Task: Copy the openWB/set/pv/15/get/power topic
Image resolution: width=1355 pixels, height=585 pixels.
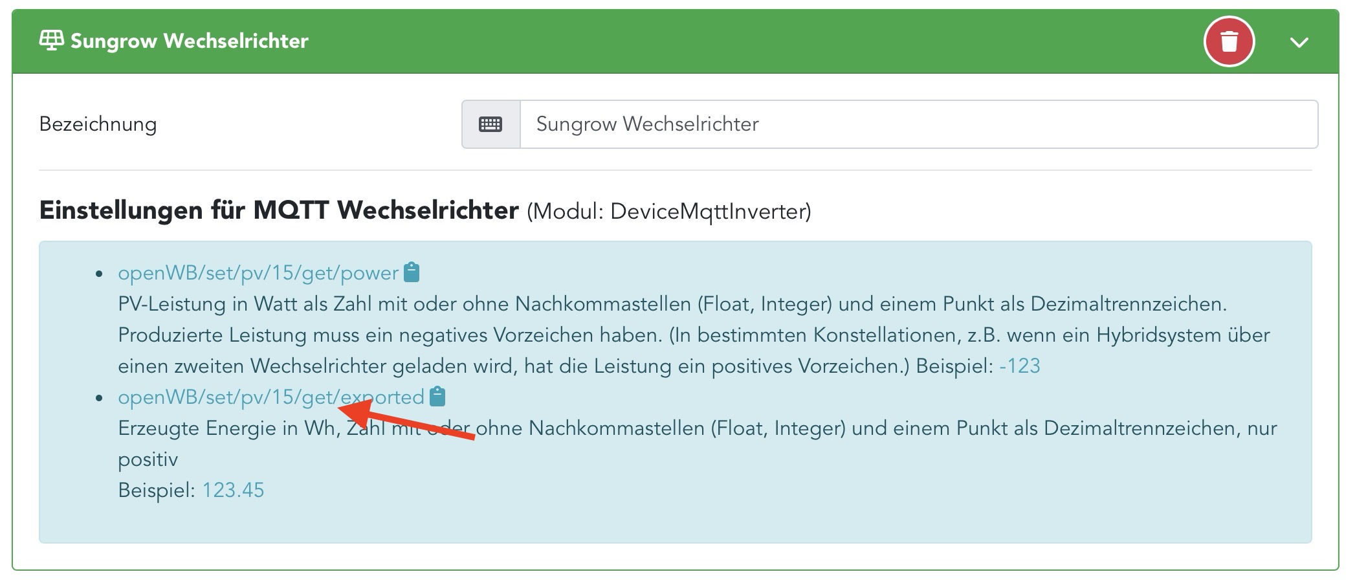Action: [412, 272]
